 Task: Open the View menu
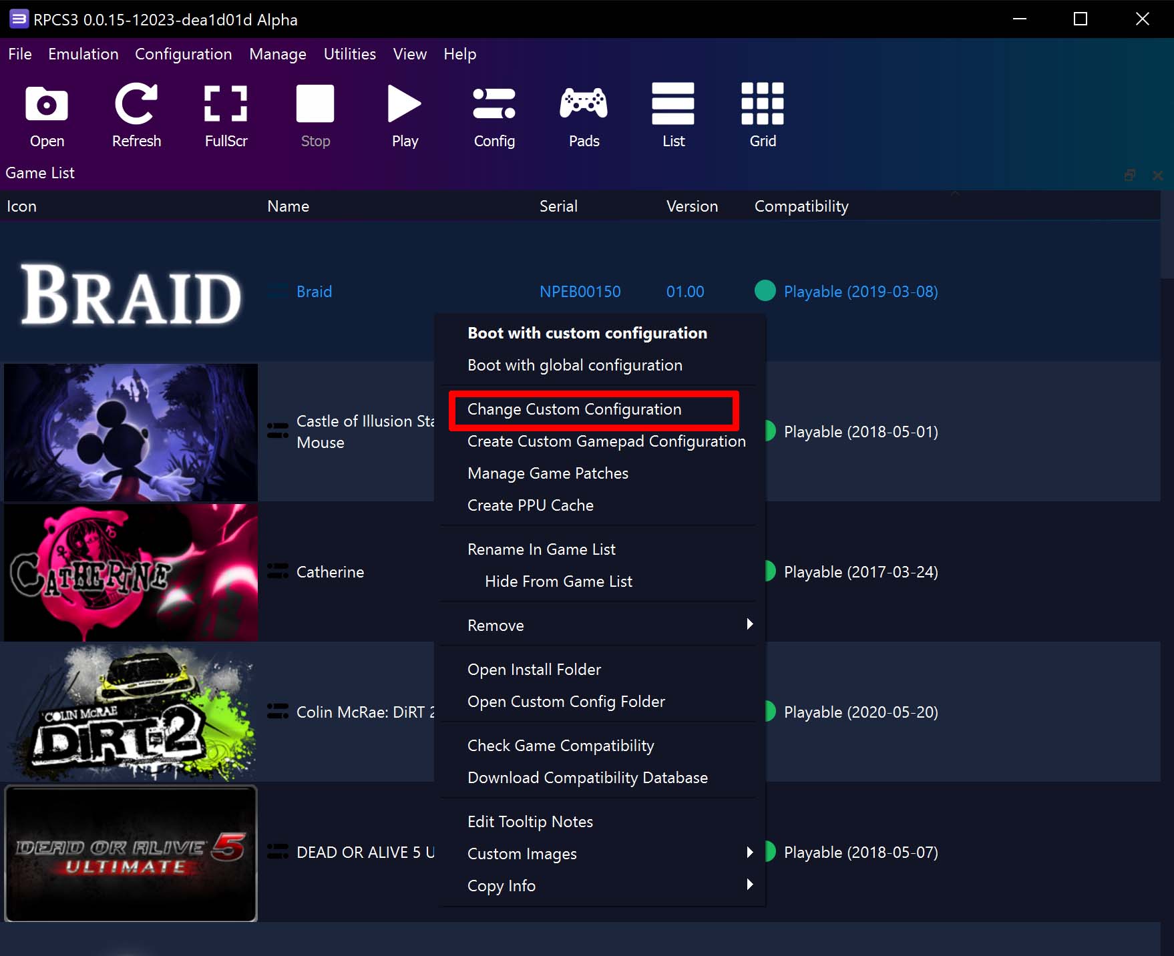tap(410, 54)
